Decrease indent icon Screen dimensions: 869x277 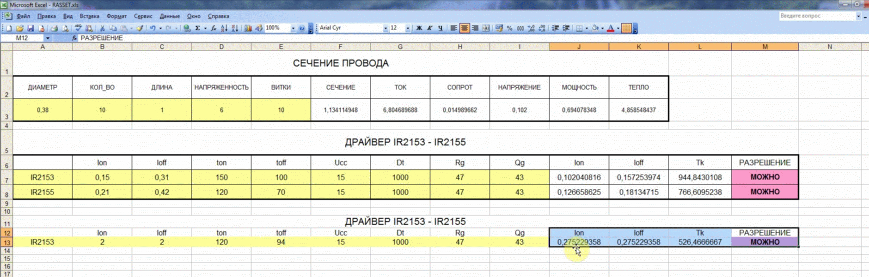[556, 28]
